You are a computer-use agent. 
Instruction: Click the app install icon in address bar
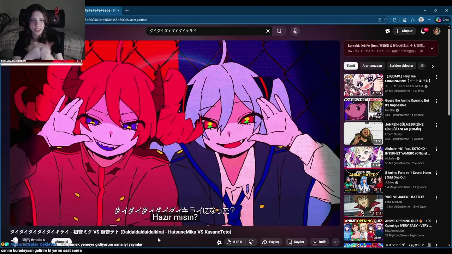tap(379, 20)
